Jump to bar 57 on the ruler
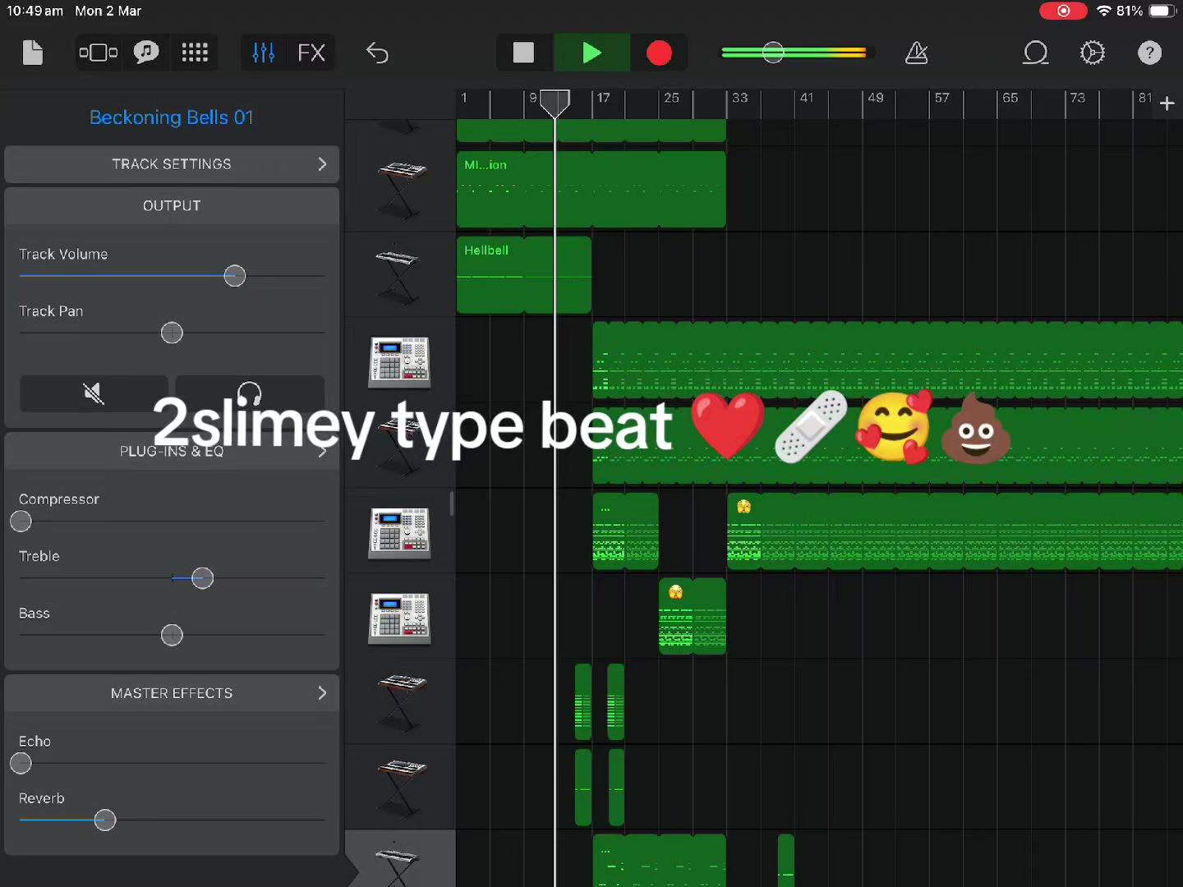Screen dimensions: 1183x887 coord(942,99)
